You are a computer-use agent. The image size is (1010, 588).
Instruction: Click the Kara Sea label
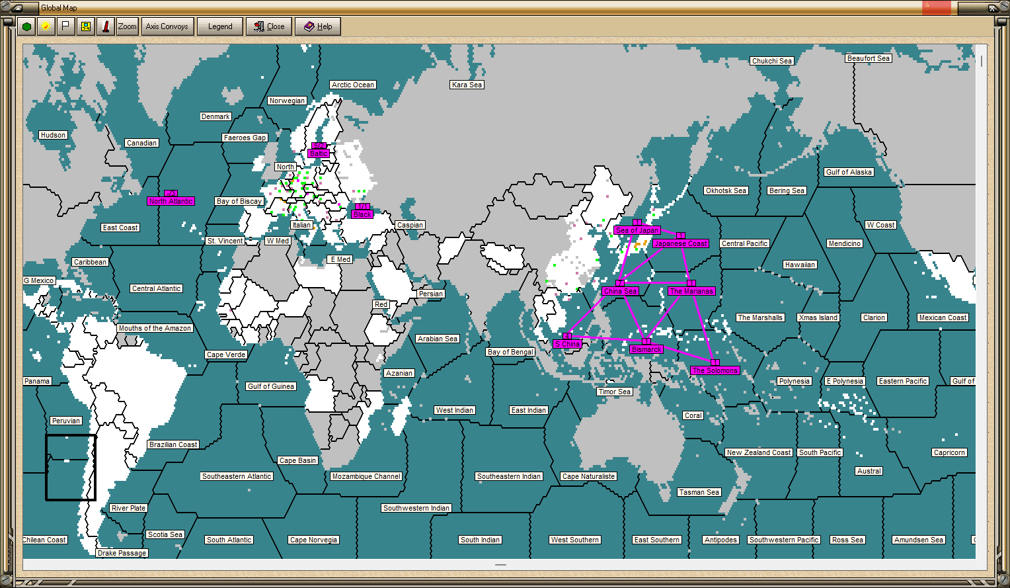click(x=467, y=85)
